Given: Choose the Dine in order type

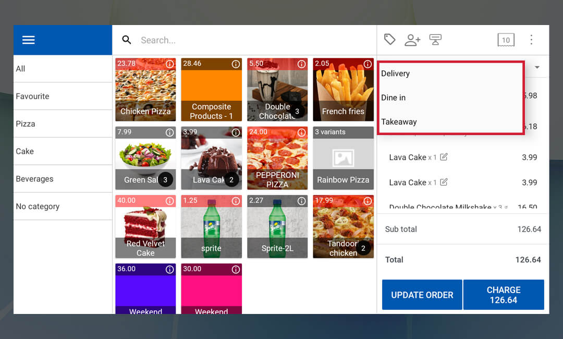Looking at the screenshot, I should coord(394,98).
